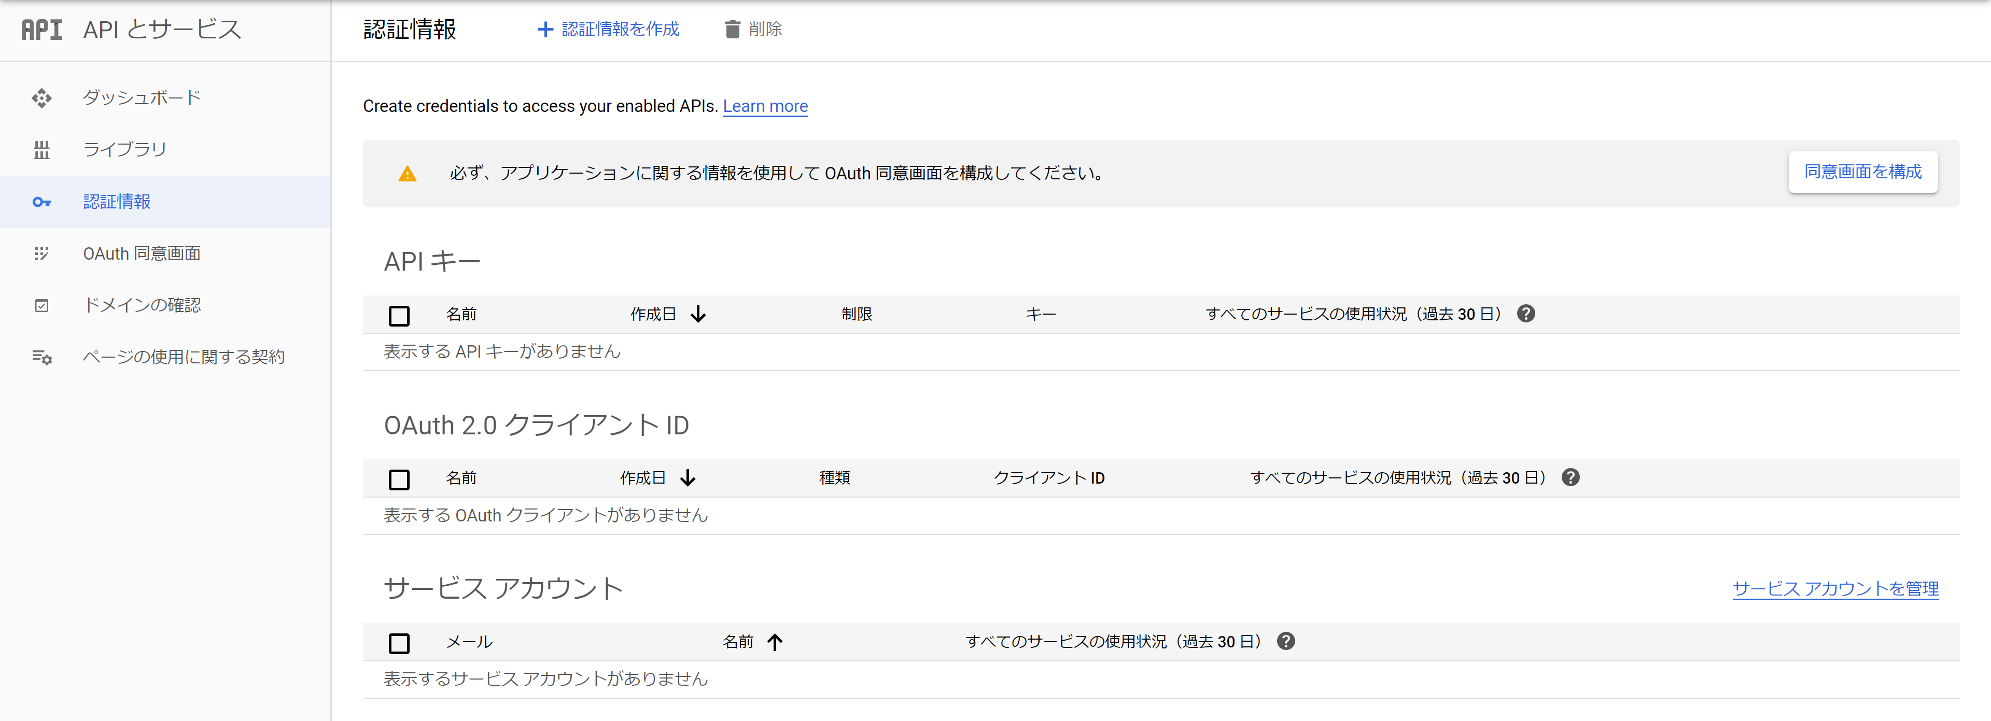Click the help icon in OAuth client usage column
This screenshot has height=721, width=1991.
pyautogui.click(x=1571, y=477)
